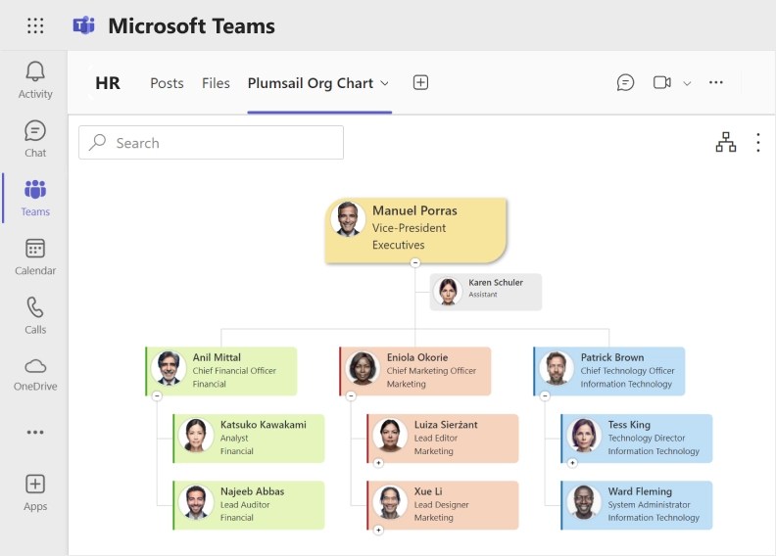The image size is (776, 556).
Task: Click the org chart layout icon
Action: click(725, 142)
